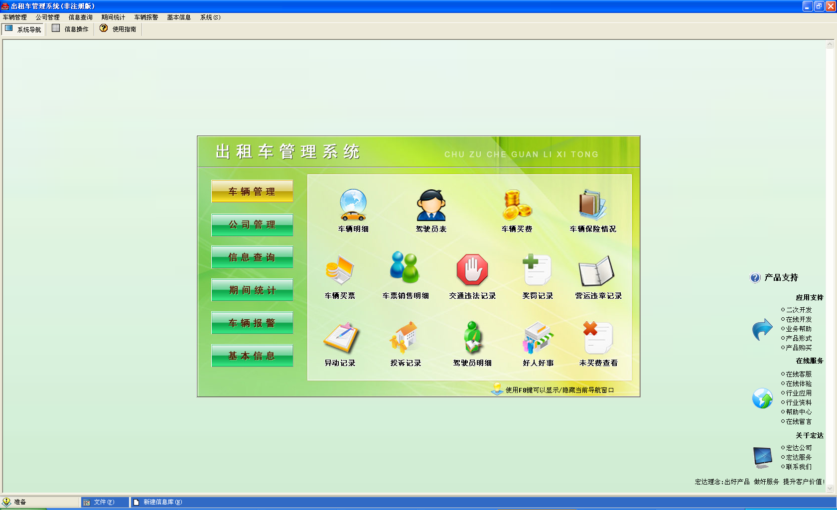This screenshot has width=837, height=510.
Task: Open the 车辆买费 coins icon
Action: 517,205
